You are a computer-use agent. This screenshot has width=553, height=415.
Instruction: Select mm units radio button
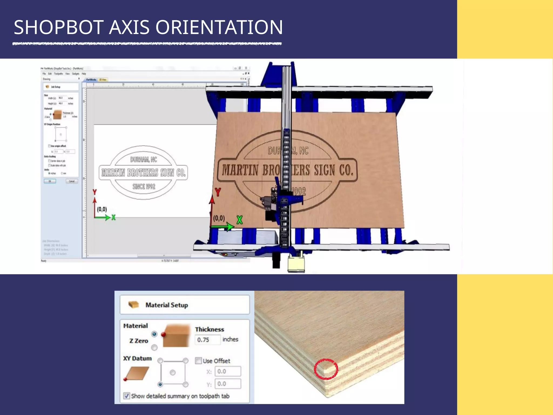62,173
